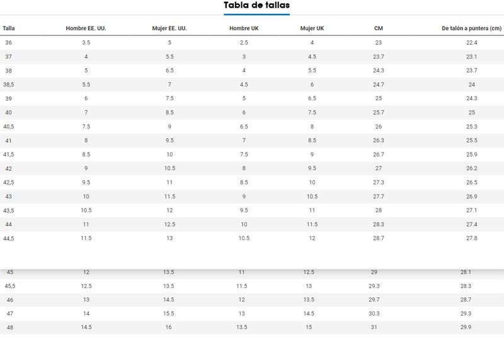Select the size 48 row label
This screenshot has height=337, width=504.
click(x=10, y=328)
